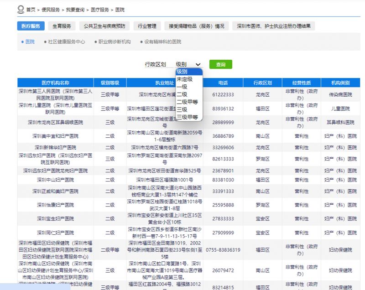Image resolution: width=365 pixels, height=290 pixels.
Task: Select 深圳宝生妇产医院 name cell
Action: [x=55, y=218]
